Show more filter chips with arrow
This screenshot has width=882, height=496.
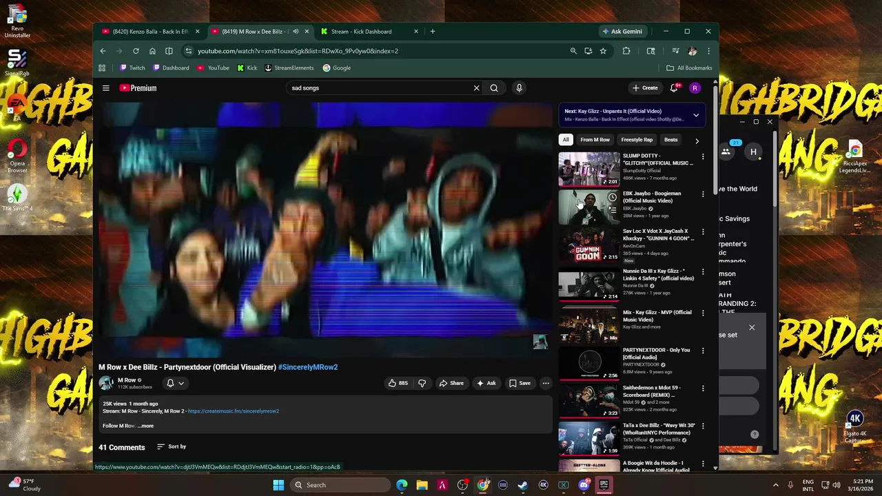(x=697, y=141)
